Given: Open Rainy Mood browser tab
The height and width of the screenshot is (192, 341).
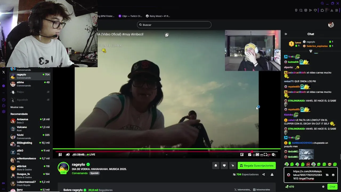Looking at the screenshot, I should coord(158,16).
